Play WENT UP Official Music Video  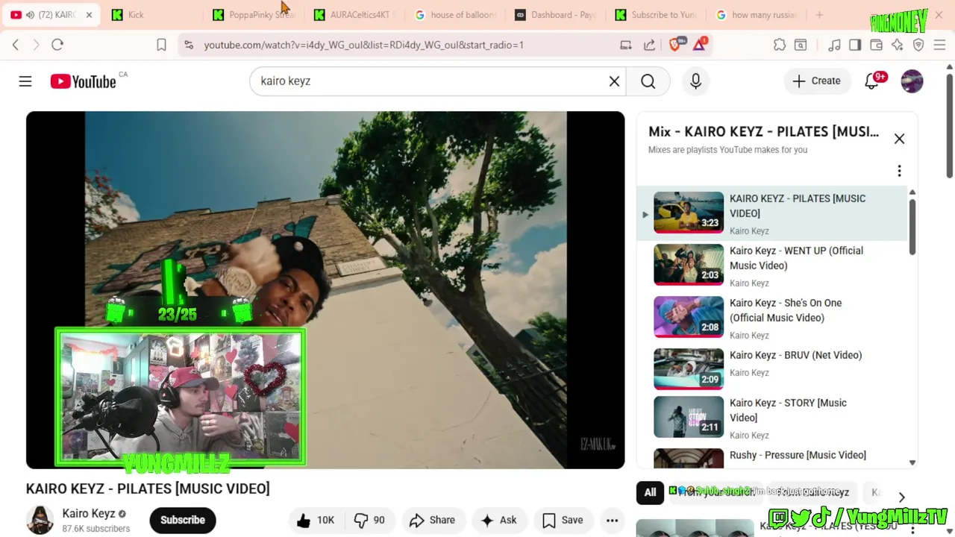[x=772, y=266]
